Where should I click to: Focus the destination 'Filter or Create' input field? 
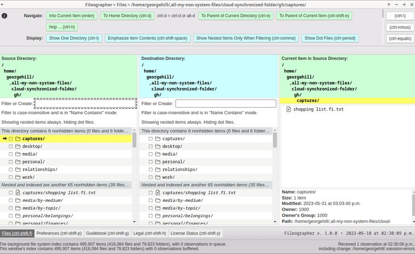[226, 103]
